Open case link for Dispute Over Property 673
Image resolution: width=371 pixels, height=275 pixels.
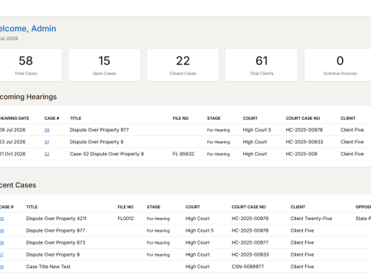tap(1, 243)
